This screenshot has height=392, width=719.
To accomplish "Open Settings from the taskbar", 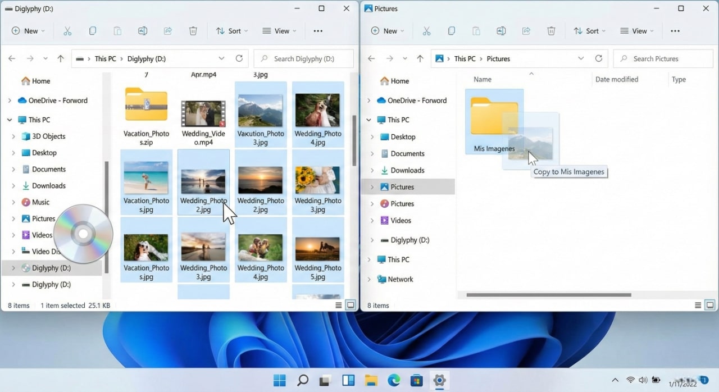I will pyautogui.click(x=439, y=380).
